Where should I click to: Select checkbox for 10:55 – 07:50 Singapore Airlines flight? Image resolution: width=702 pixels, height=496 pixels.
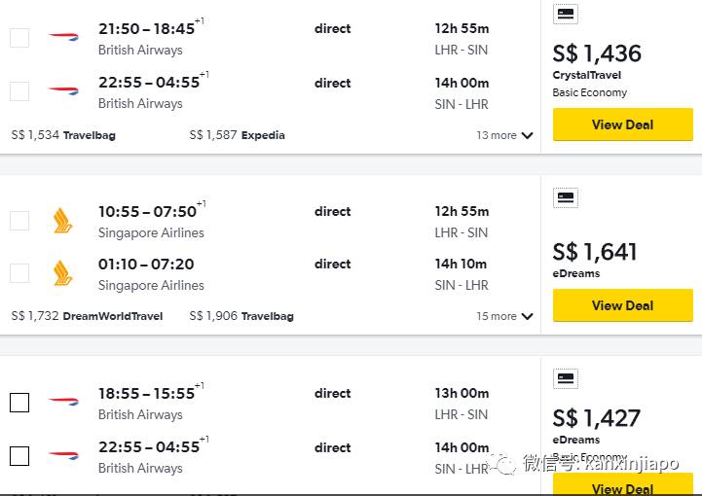19,221
